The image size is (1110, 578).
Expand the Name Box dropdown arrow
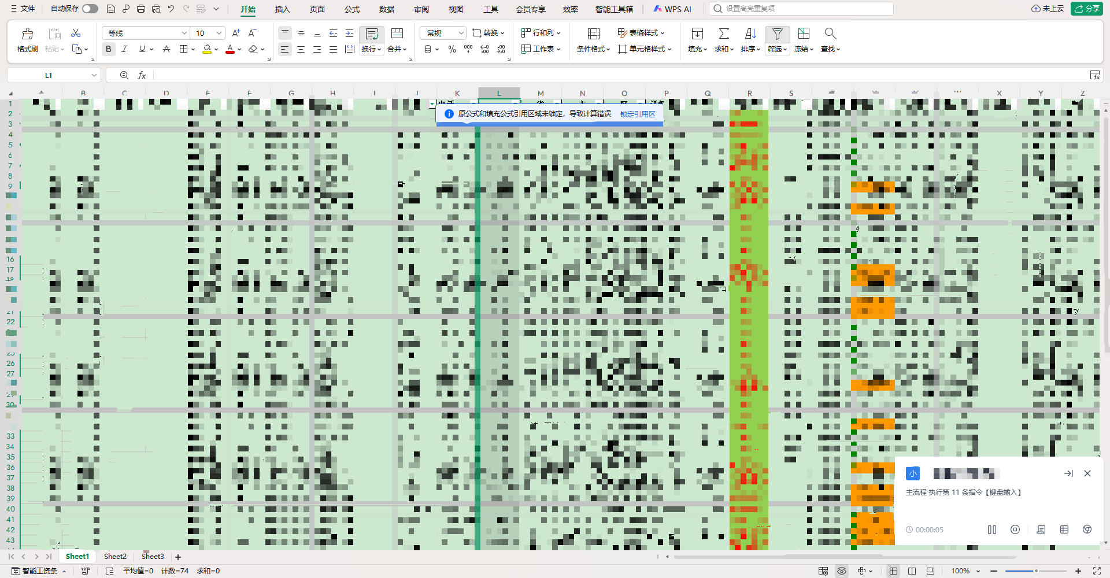(94, 75)
